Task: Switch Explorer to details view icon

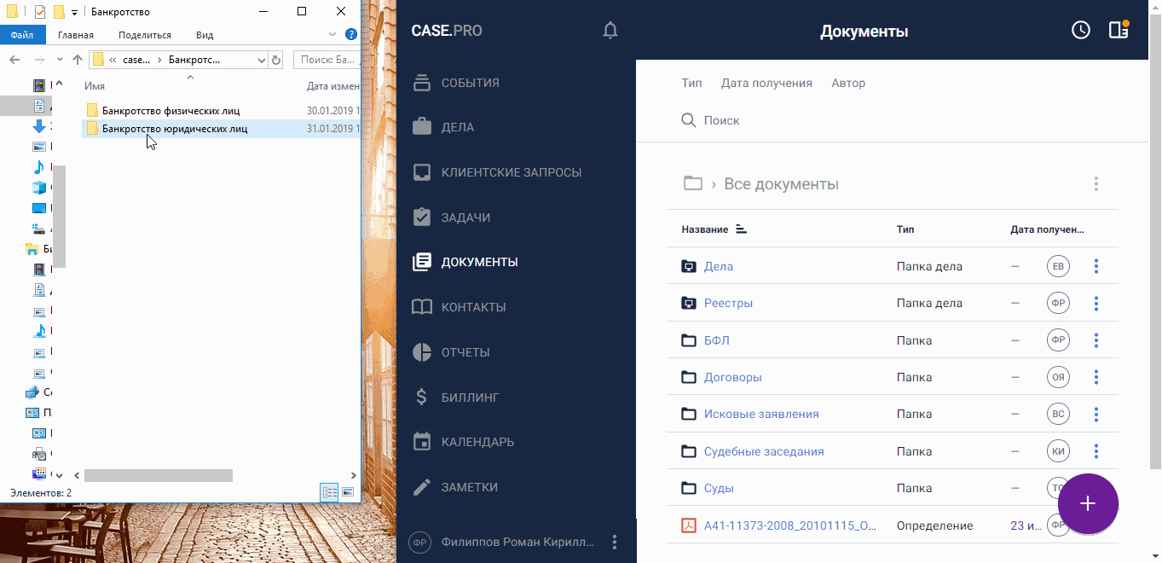Action: tap(329, 492)
